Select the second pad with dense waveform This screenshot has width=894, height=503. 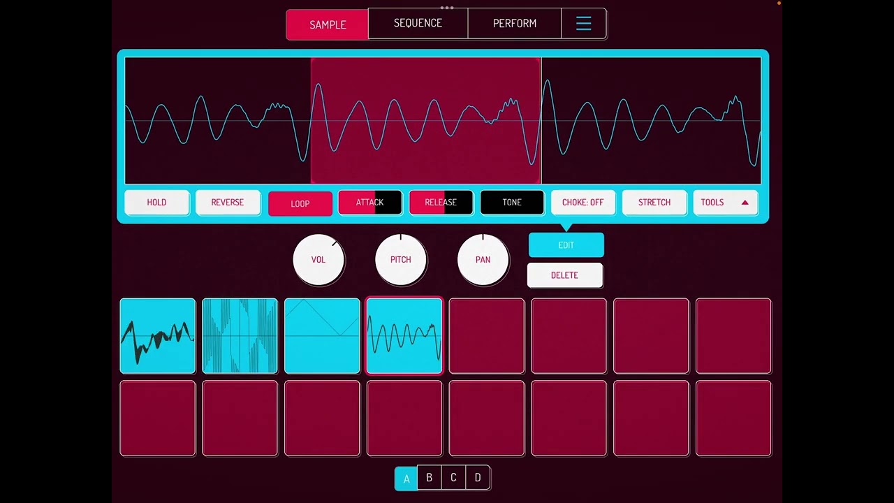click(240, 336)
